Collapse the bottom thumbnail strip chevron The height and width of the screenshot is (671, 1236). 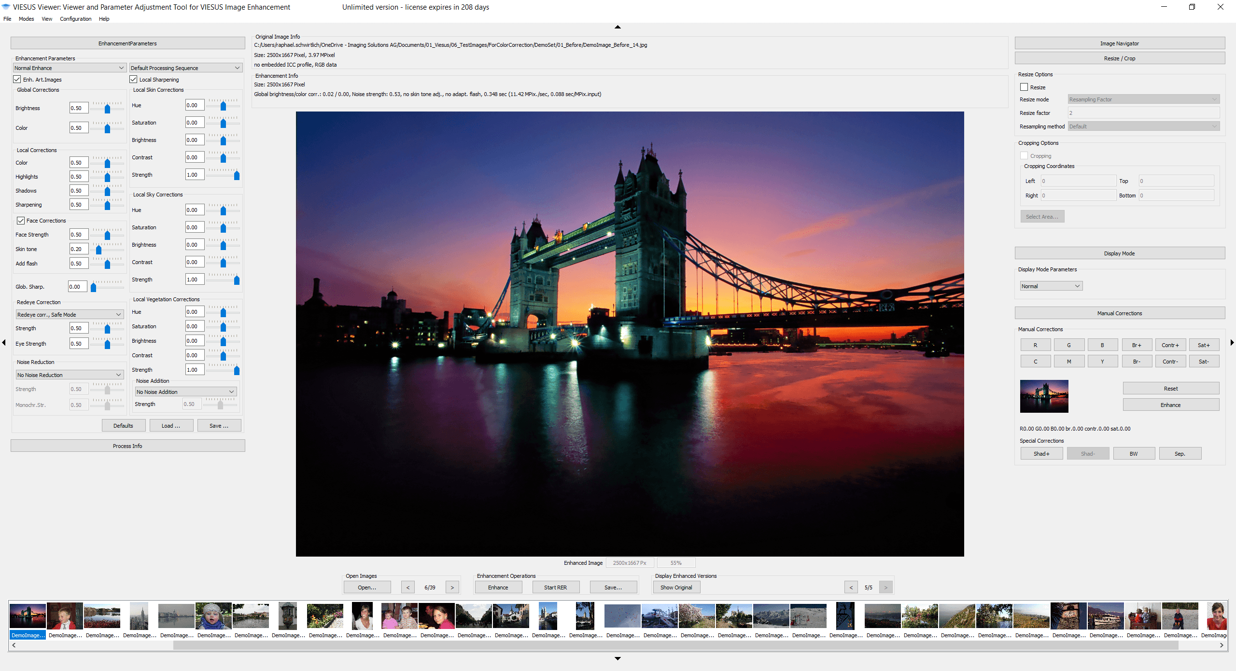coord(617,658)
